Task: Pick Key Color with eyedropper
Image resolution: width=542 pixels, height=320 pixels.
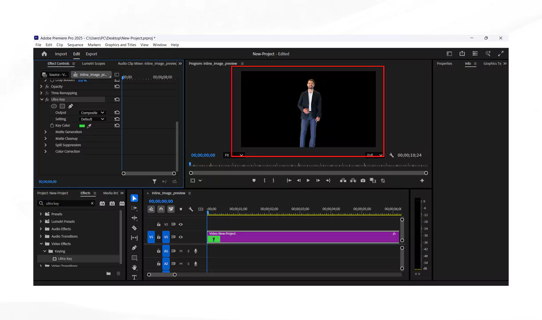Action: (x=89, y=126)
